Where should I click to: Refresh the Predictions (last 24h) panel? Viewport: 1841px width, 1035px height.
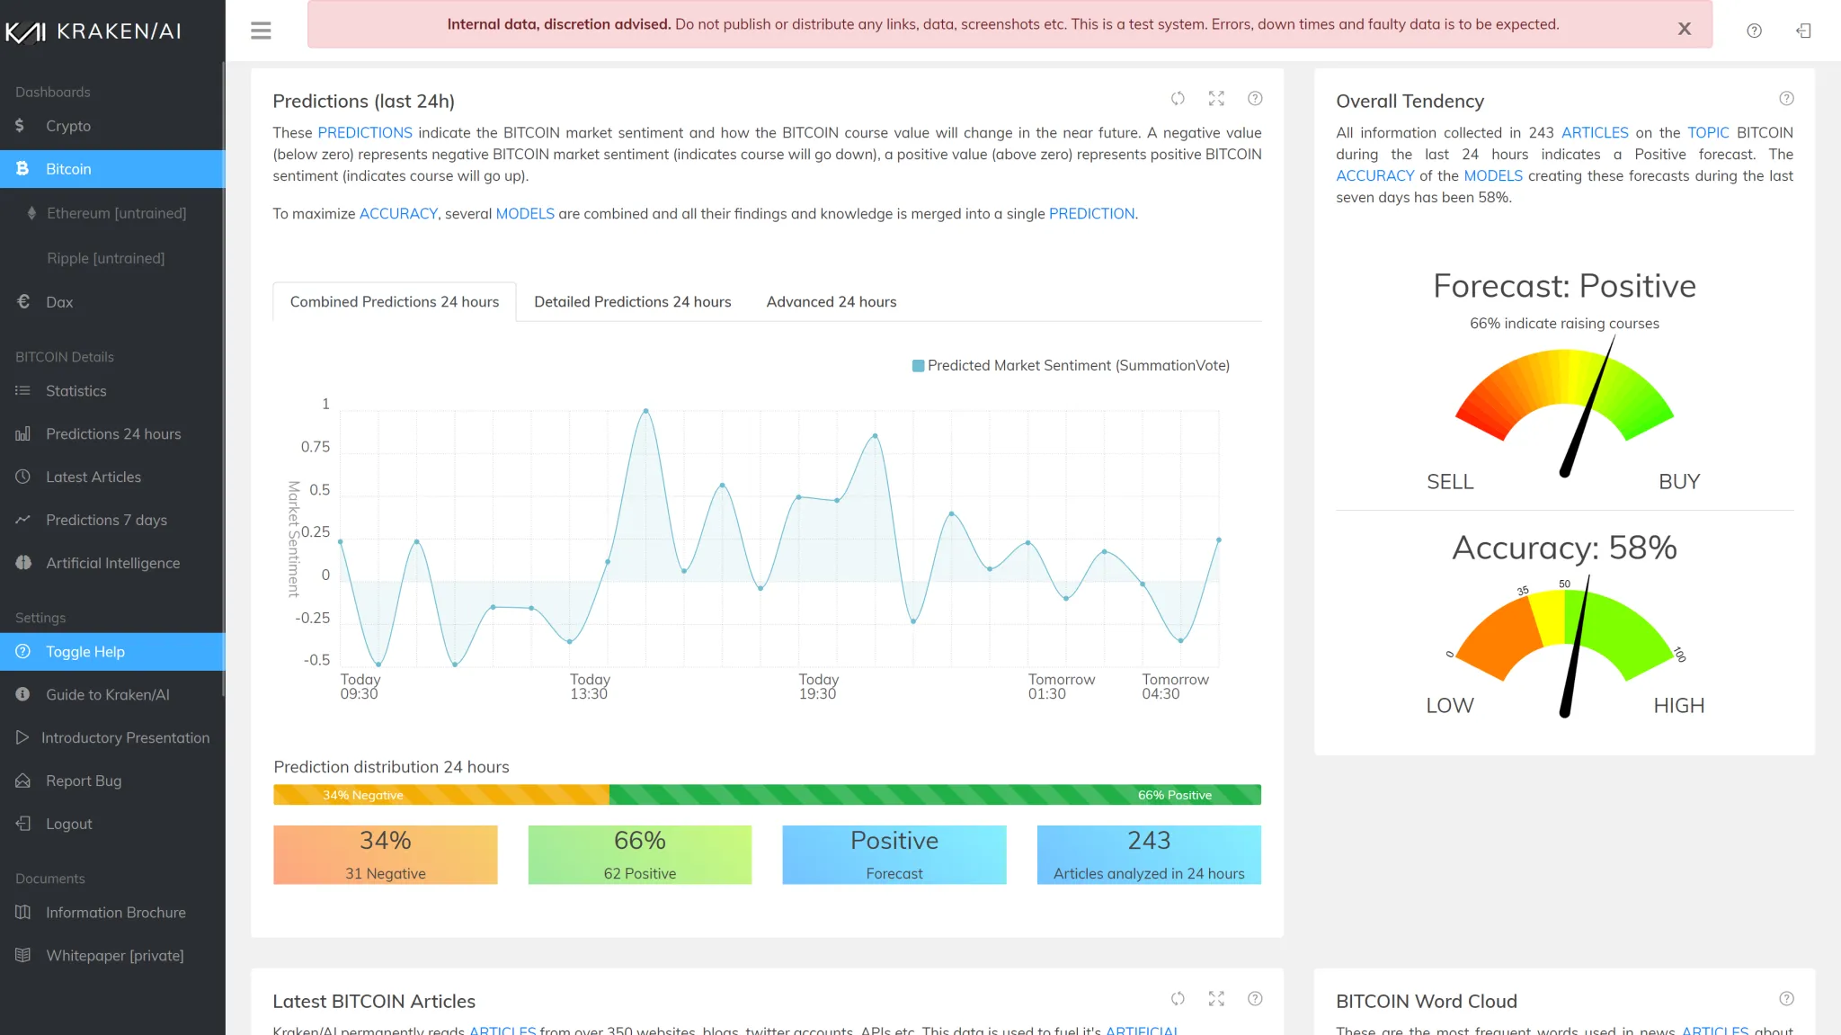(x=1178, y=99)
